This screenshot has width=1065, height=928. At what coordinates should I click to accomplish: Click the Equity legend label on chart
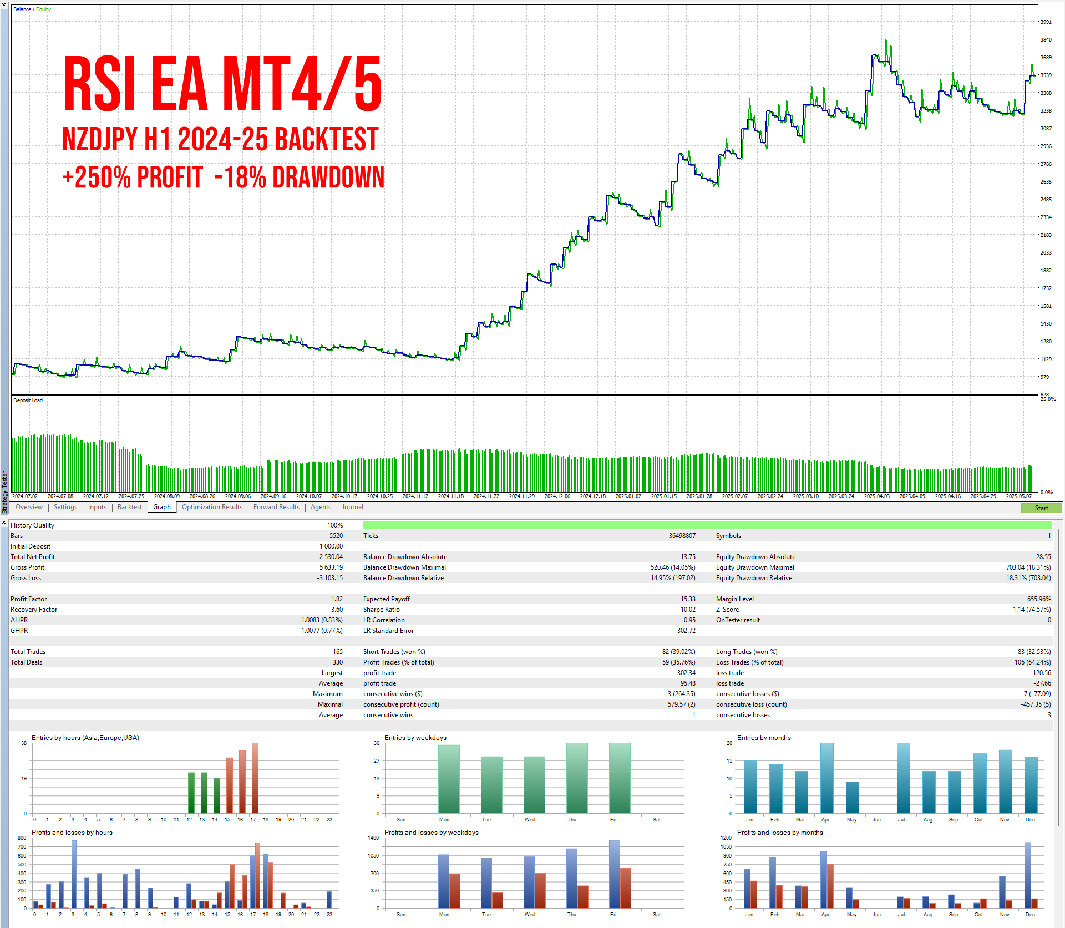pyautogui.click(x=43, y=9)
